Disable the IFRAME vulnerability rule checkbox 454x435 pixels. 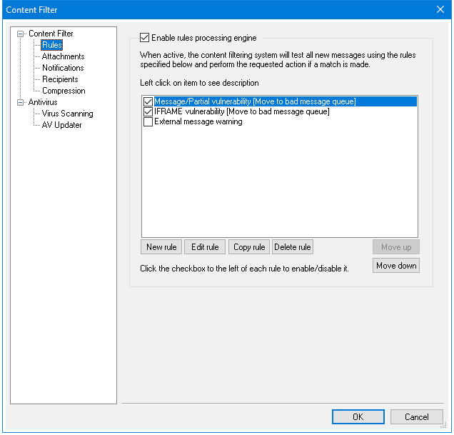pos(148,112)
